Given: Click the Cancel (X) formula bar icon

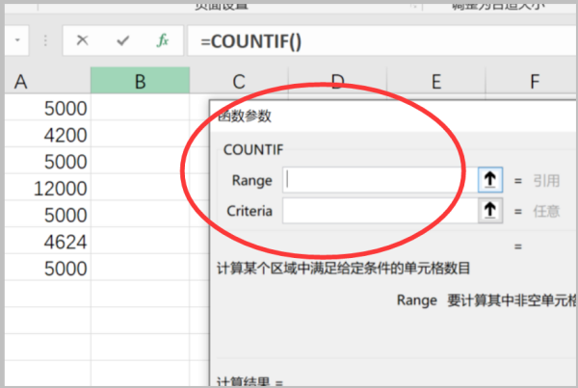Looking at the screenshot, I should tap(82, 40).
